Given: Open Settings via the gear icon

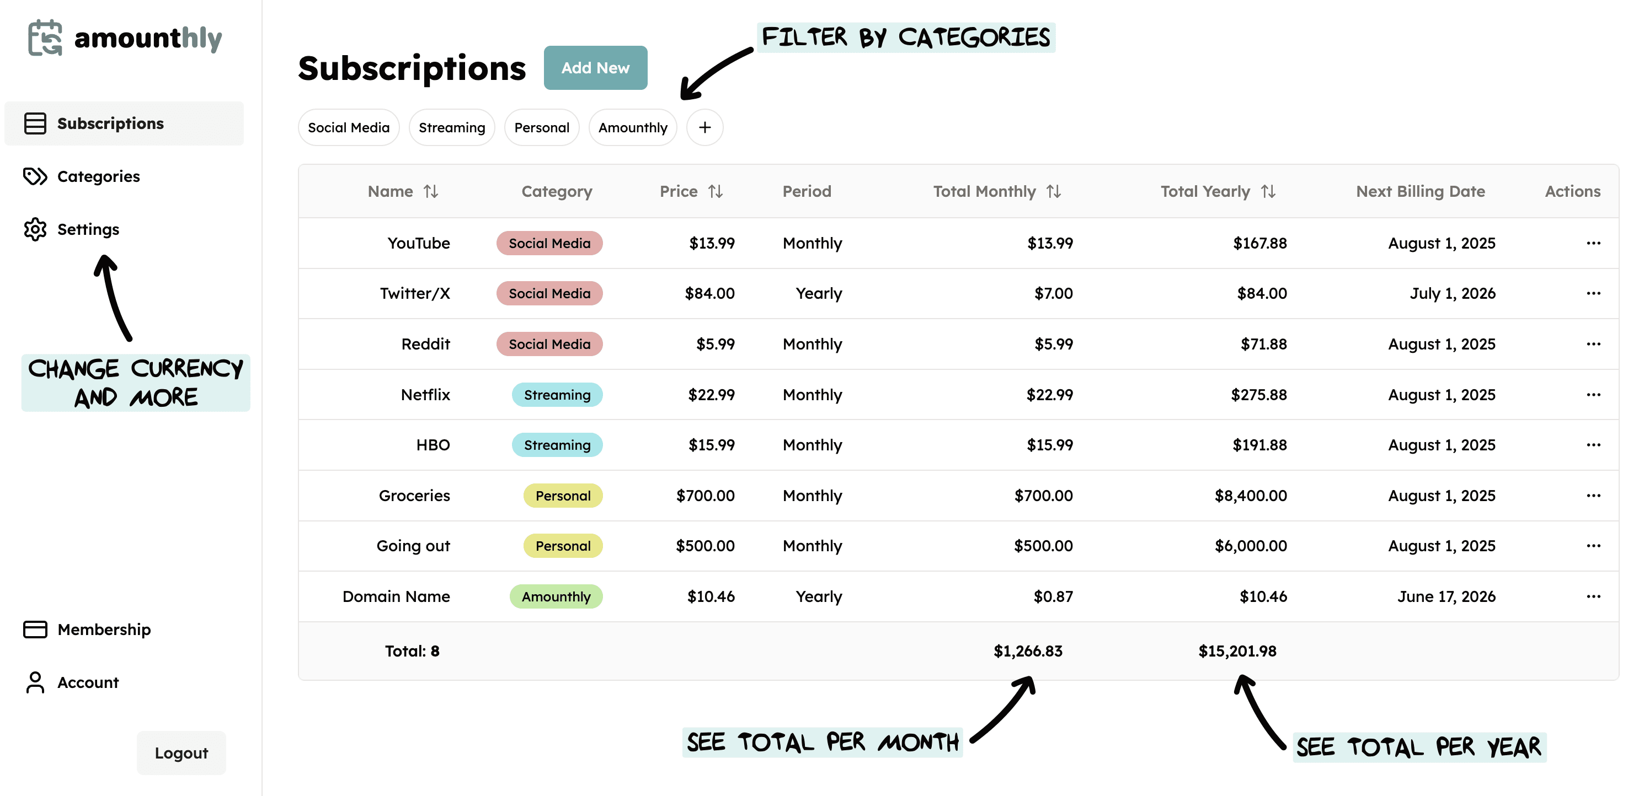Looking at the screenshot, I should coord(35,229).
